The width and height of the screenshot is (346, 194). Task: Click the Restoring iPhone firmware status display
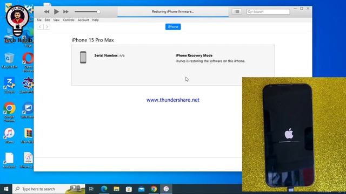[x=173, y=12]
